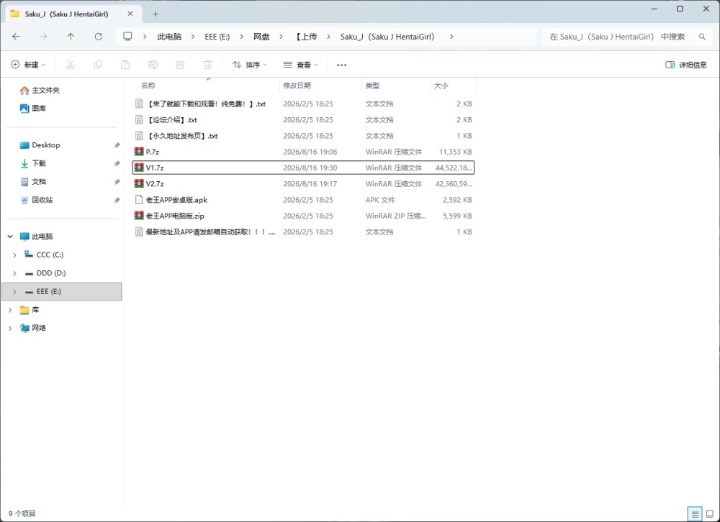Click the Cut scissors icon
The image size is (720, 522).
[x=71, y=65]
